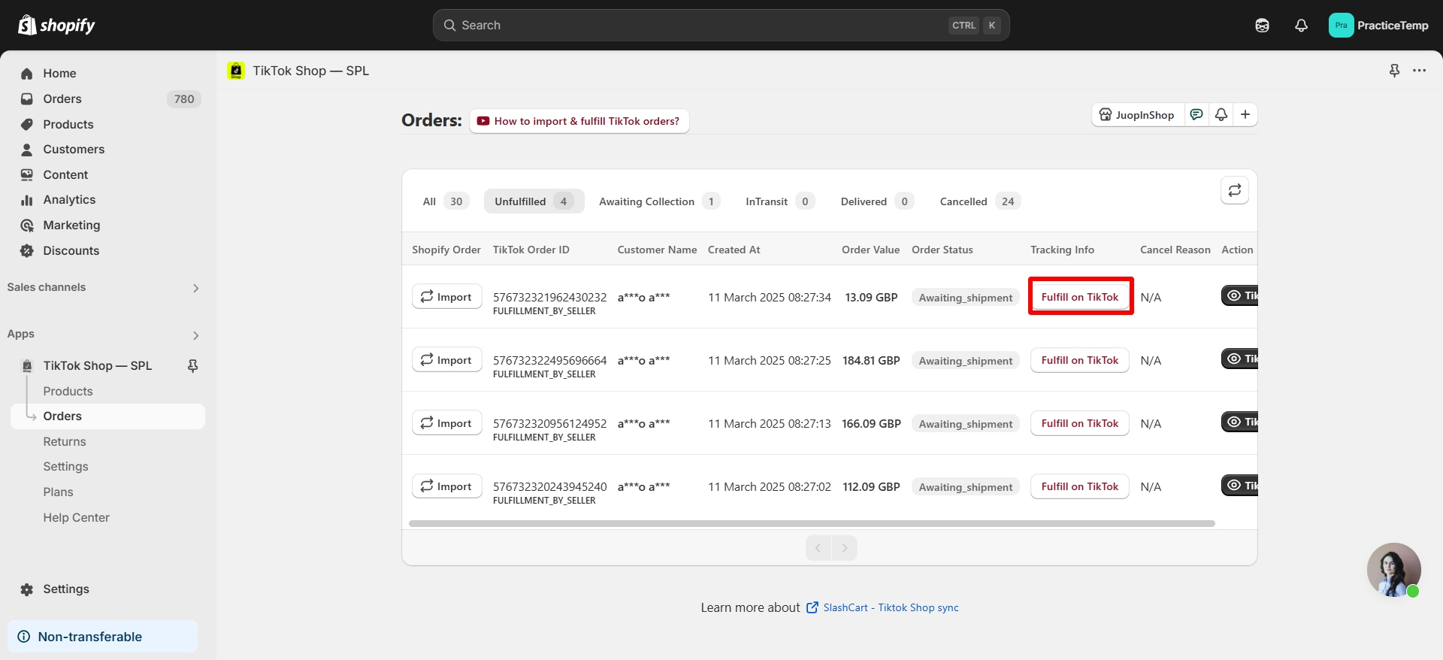Open the PracticeTemp account menu
This screenshot has height=660, width=1443.
(1378, 26)
